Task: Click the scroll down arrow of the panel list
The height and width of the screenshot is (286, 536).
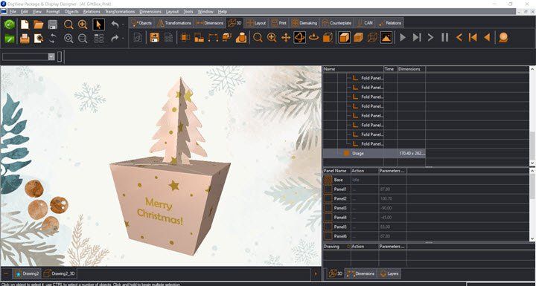Action: pos(532,238)
